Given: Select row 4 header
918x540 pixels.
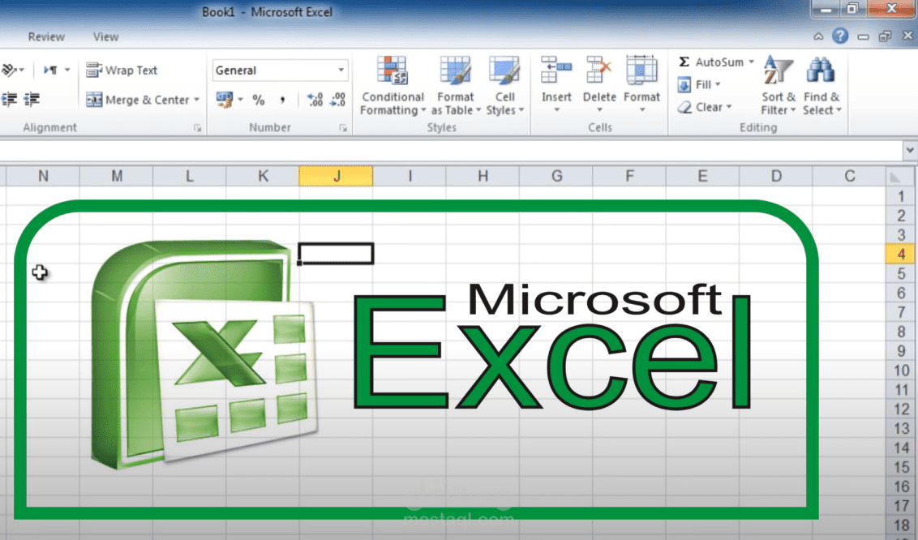Looking at the screenshot, I should (x=901, y=254).
